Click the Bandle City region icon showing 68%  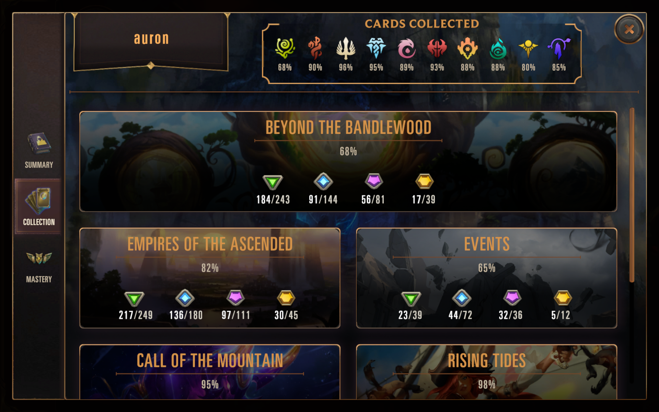[285, 48]
